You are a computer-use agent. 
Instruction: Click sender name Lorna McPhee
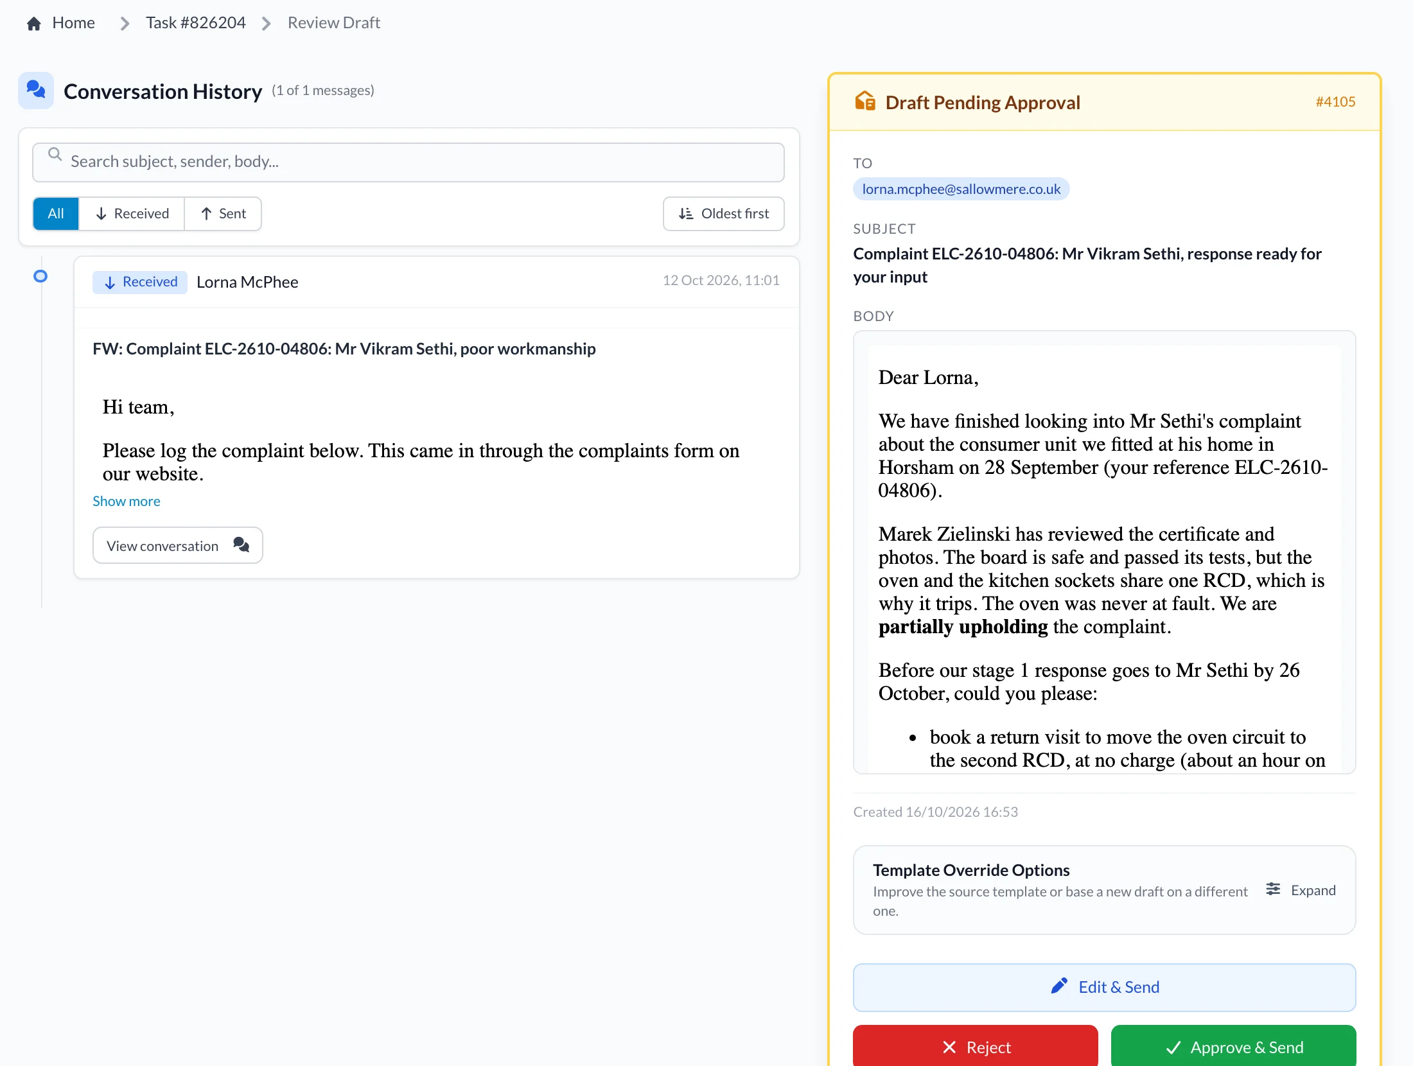(247, 282)
